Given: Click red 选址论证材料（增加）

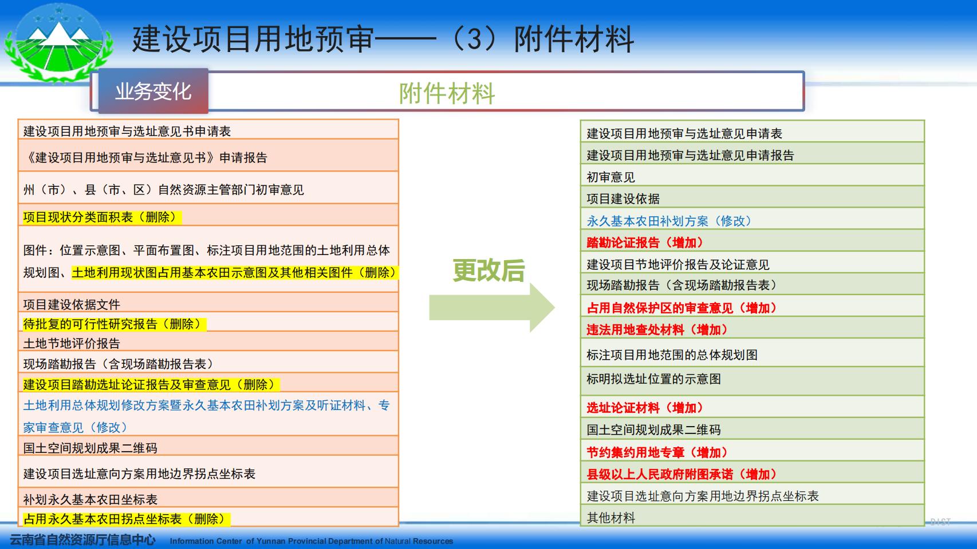Looking at the screenshot, I should pyautogui.click(x=645, y=408).
